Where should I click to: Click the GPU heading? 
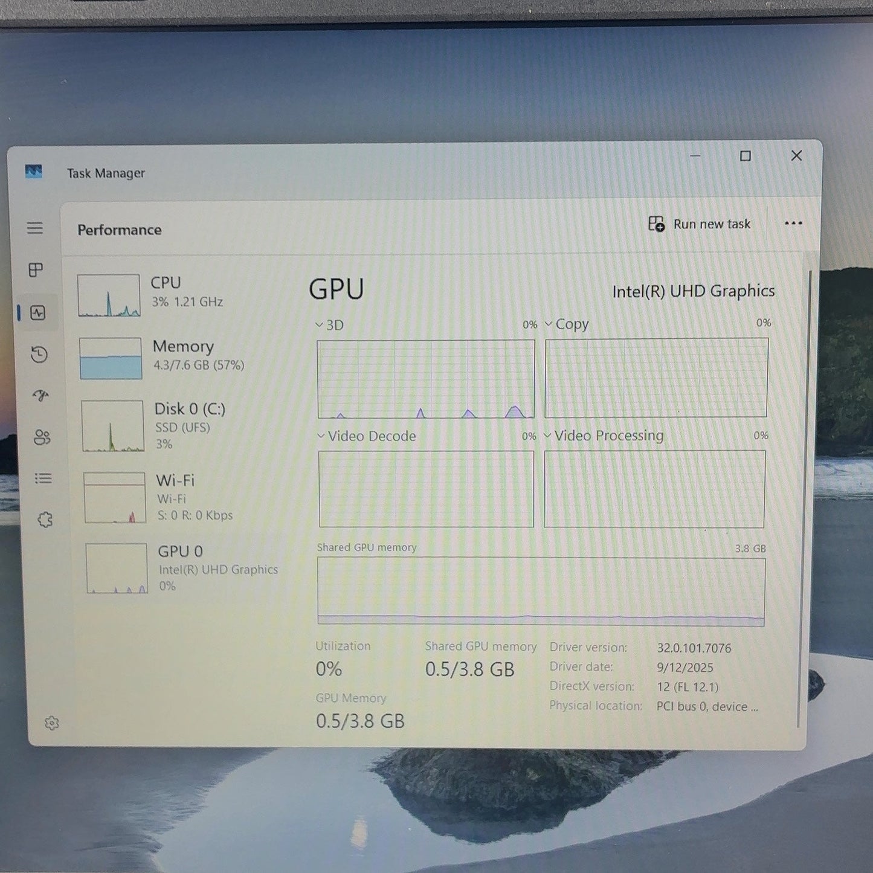tap(337, 289)
